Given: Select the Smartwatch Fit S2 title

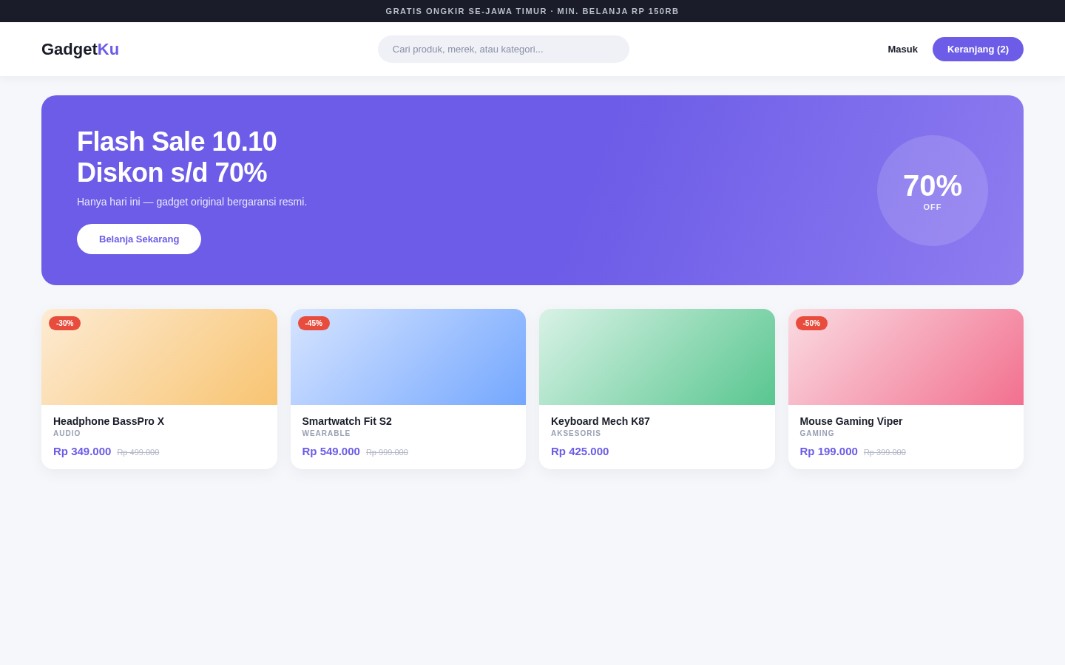Looking at the screenshot, I should tap(347, 421).
